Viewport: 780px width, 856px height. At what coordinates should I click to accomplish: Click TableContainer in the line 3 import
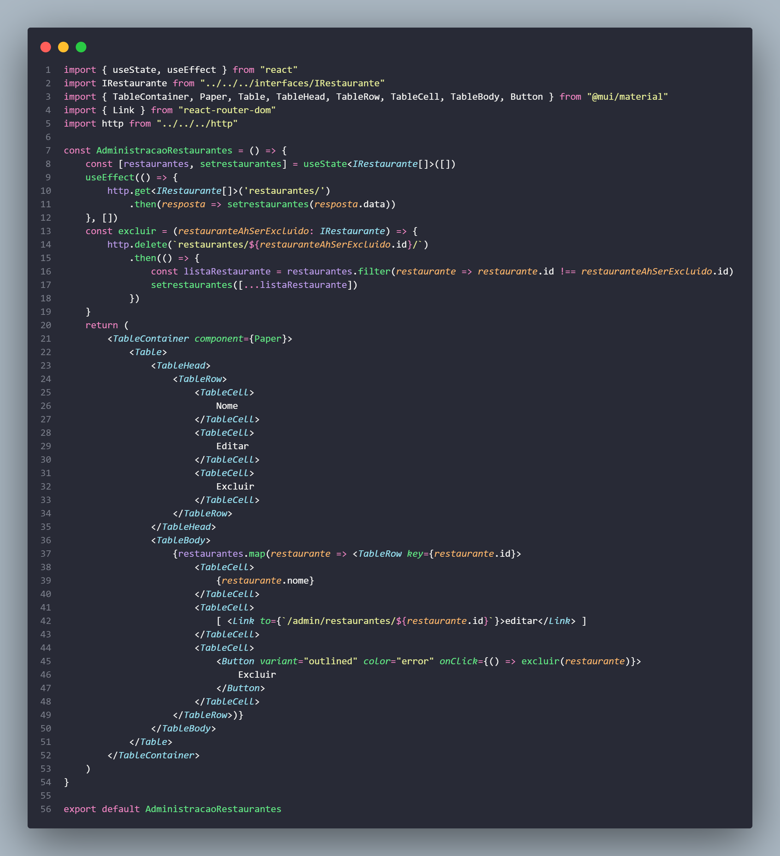(150, 97)
